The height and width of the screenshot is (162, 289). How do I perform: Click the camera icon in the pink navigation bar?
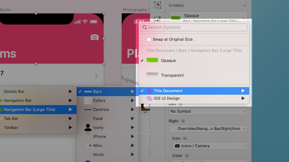pos(95,37)
